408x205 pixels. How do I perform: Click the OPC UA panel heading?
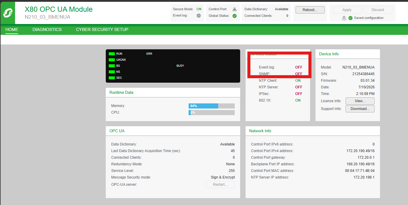117,131
